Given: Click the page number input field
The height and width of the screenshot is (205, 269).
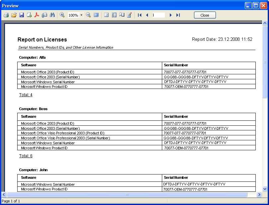Looking at the screenshot, I should point(158,15).
